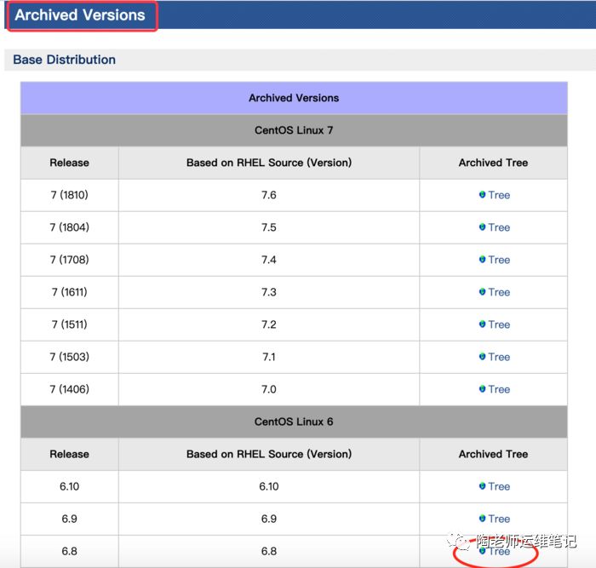Open the Tree link for CentOS 7.6

tap(499, 195)
